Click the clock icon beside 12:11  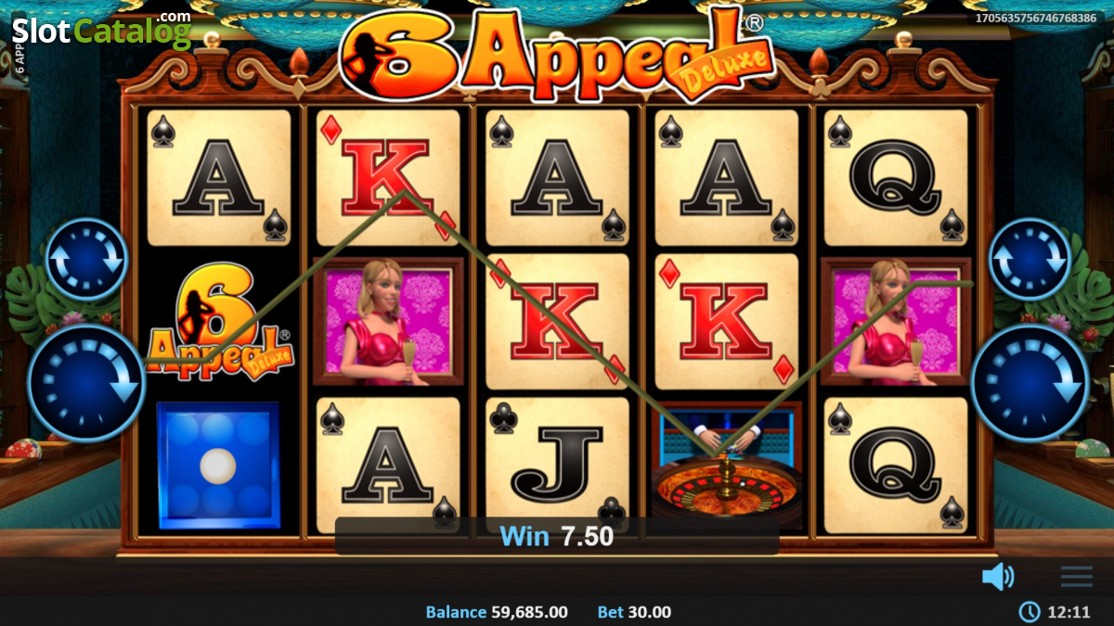pos(1030,611)
